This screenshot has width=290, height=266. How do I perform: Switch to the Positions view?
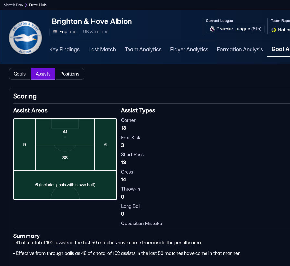click(x=70, y=74)
